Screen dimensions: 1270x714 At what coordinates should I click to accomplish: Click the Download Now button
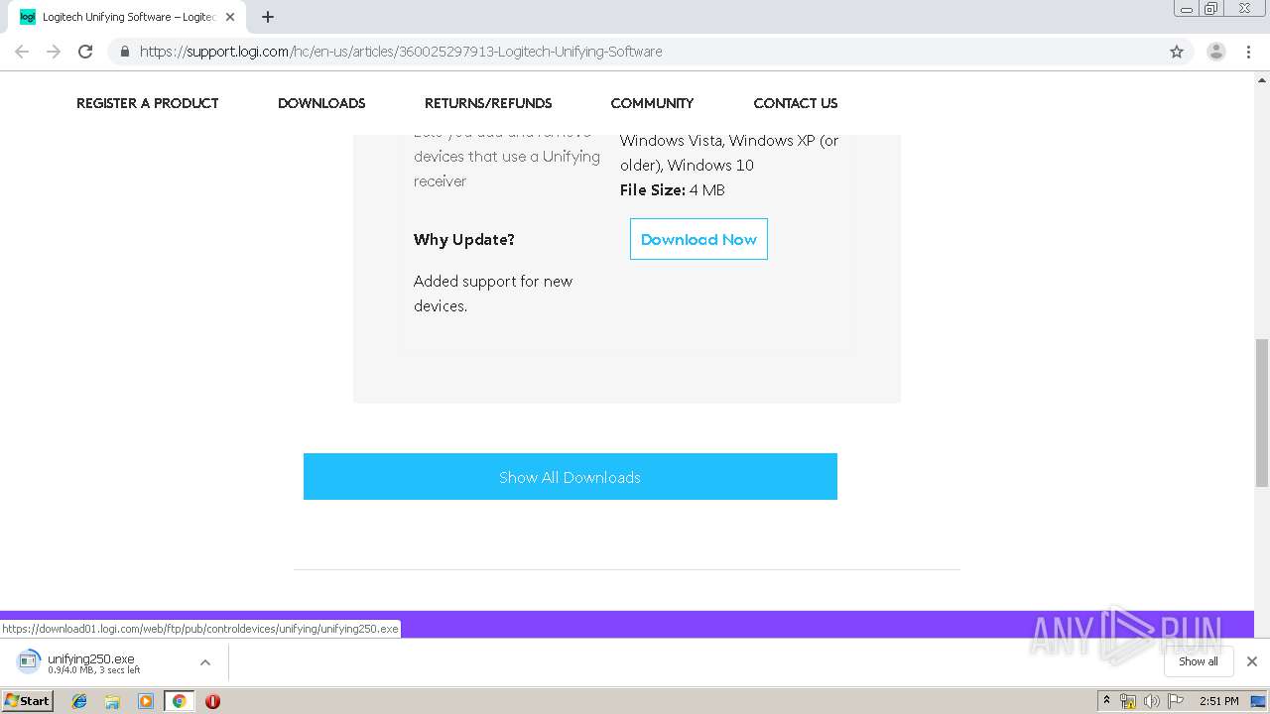pos(698,239)
